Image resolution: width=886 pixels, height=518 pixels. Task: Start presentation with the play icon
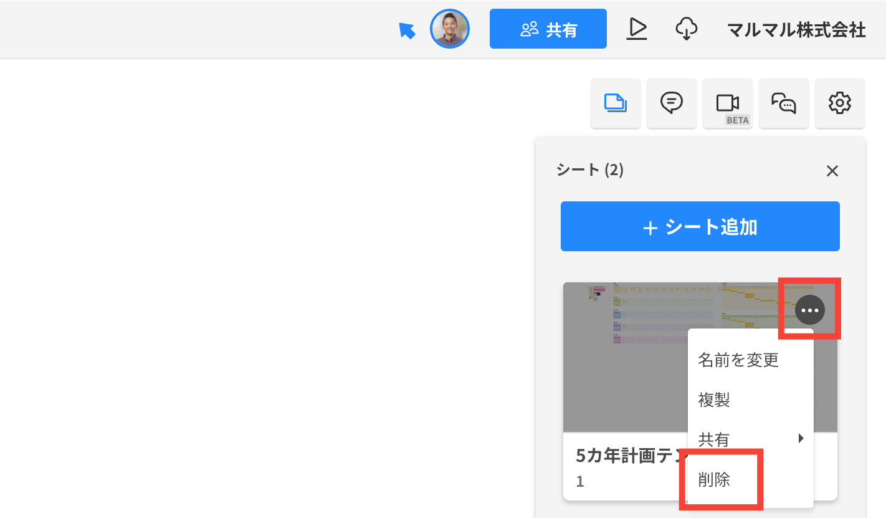pyautogui.click(x=637, y=29)
